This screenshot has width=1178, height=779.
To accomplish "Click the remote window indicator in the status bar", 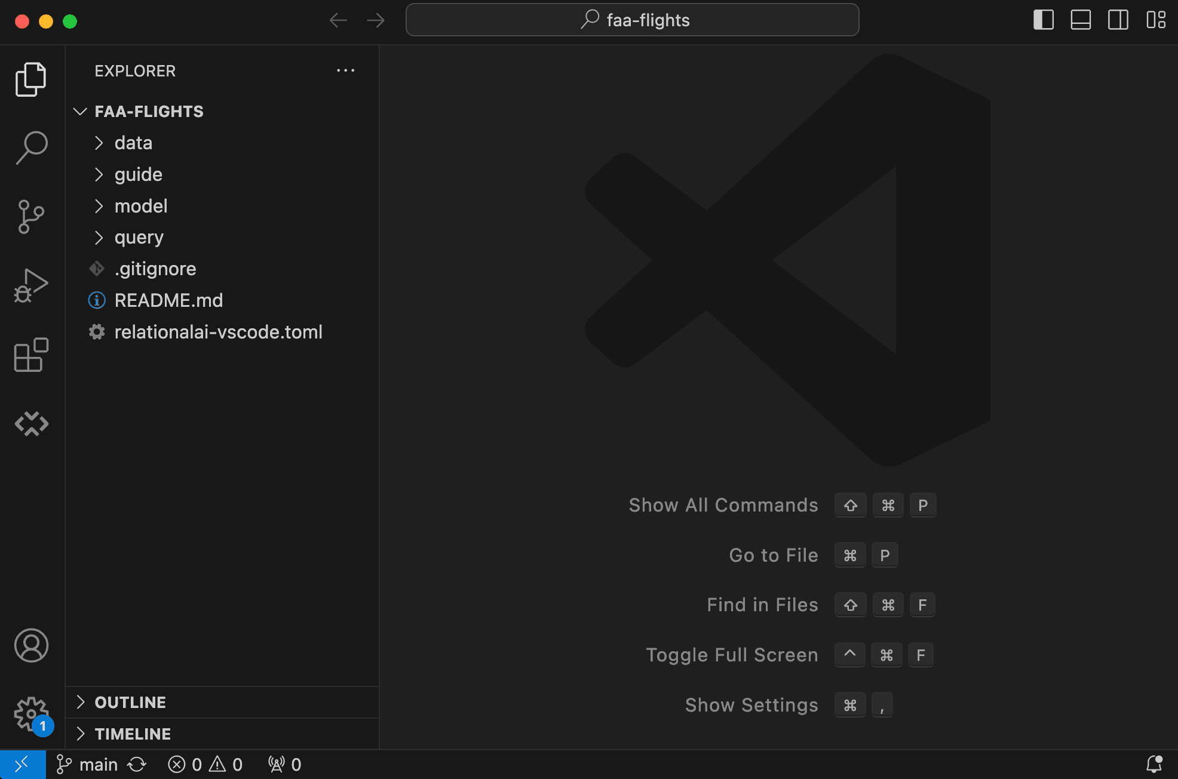I will point(23,764).
